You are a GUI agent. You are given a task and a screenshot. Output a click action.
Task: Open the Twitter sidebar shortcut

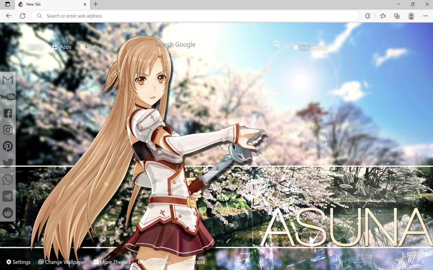[8, 163]
